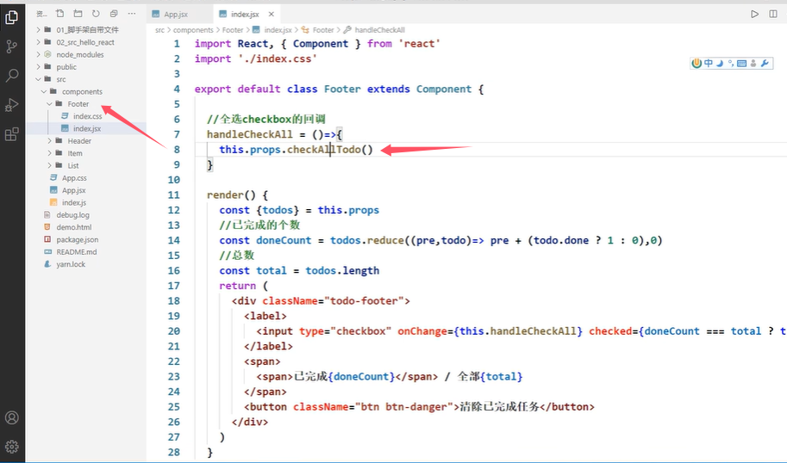Open the Manage gear icon
Screen dimensions: 787x463
11,446
